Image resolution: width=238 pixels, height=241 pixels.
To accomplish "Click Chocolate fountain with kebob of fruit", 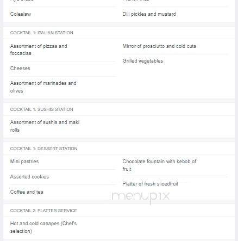I will pyautogui.click(x=159, y=165).
